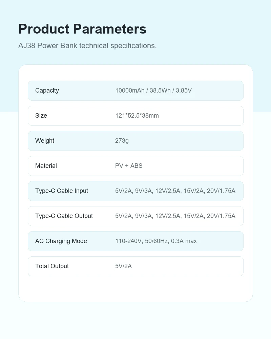The height and width of the screenshot is (339, 271).
Task: Select the PV + ABS value
Action: click(x=129, y=166)
